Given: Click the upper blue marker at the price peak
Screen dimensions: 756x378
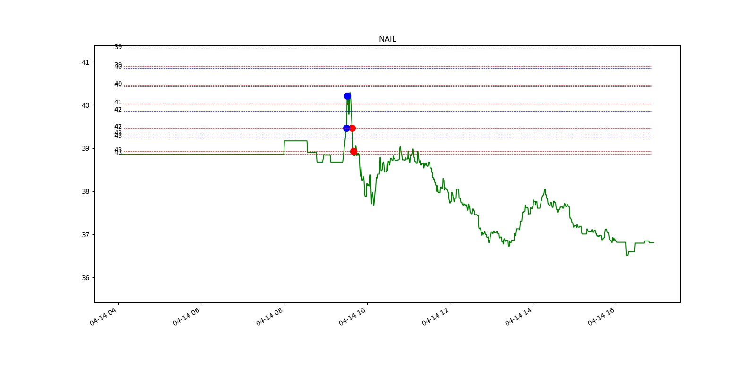Looking at the screenshot, I should click(x=347, y=96).
